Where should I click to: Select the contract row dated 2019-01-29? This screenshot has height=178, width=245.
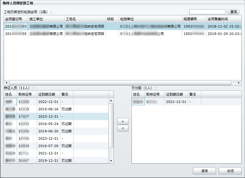(122, 34)
